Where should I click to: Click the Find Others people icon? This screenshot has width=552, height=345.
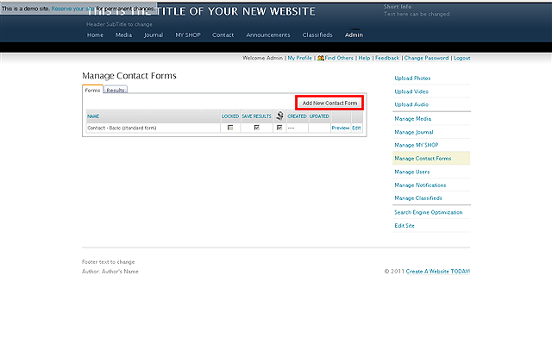321,58
